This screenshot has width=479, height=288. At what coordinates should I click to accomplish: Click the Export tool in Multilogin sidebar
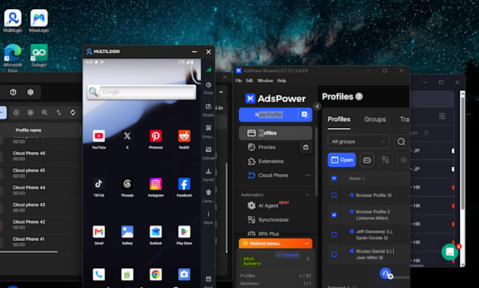209,175
